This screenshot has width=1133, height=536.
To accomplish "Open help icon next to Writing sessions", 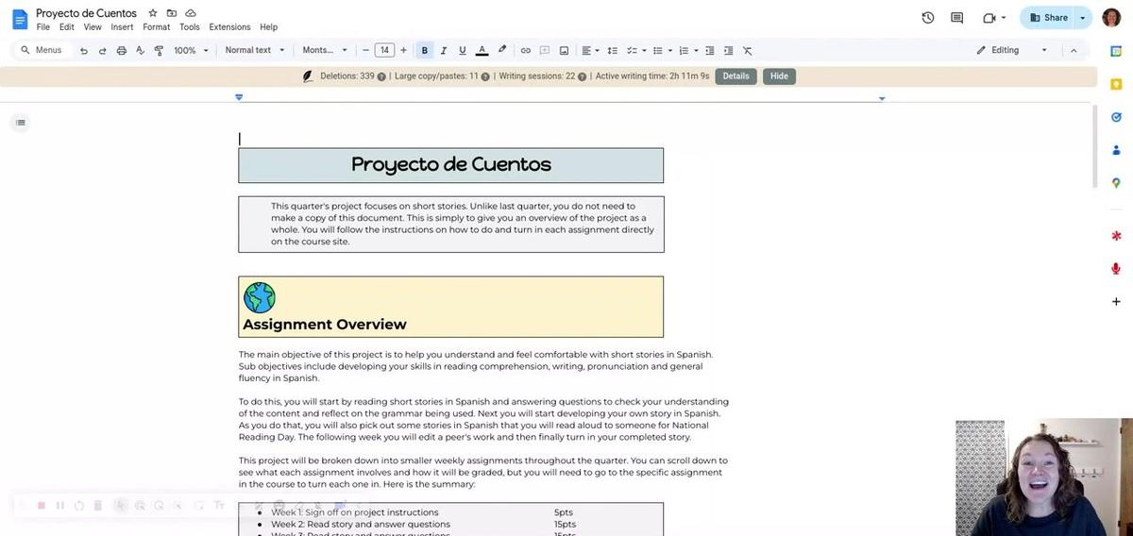I will [582, 76].
